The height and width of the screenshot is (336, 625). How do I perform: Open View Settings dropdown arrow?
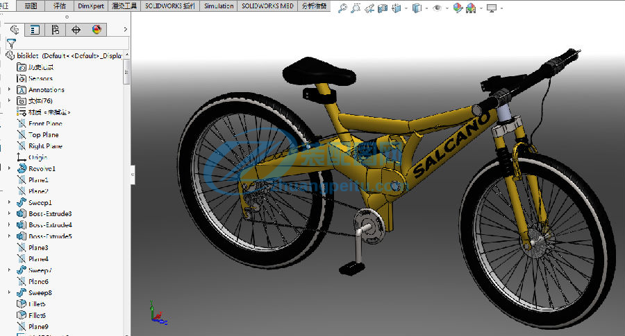point(501,8)
